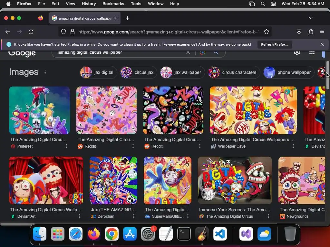Open the Tools menu
This screenshot has height=247, width=330.
[136, 4]
